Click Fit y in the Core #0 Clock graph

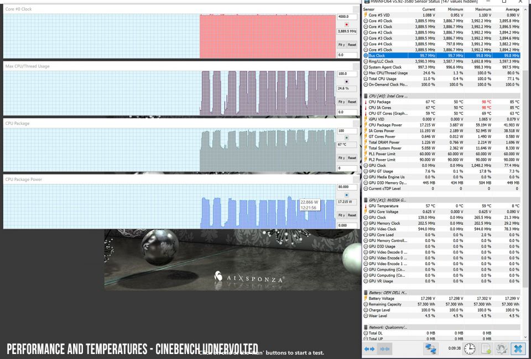341,45
